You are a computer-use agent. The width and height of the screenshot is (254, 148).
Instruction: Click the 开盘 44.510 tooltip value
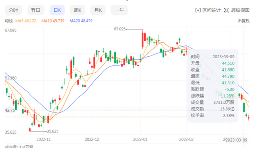[x=228, y=63]
